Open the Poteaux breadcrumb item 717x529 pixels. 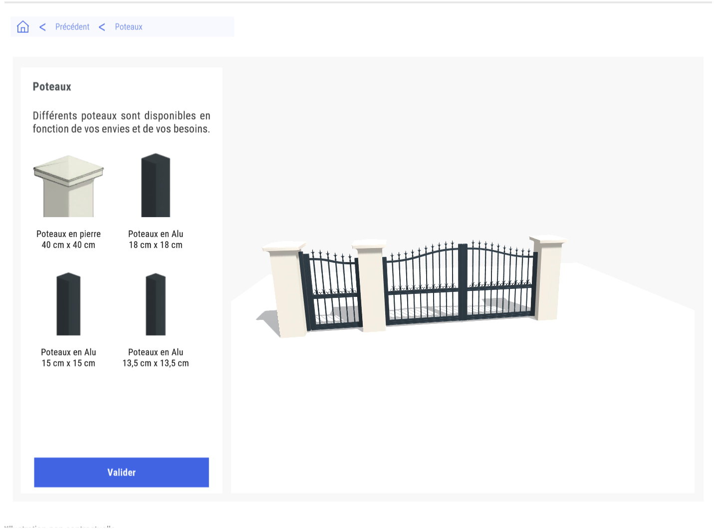(x=129, y=27)
